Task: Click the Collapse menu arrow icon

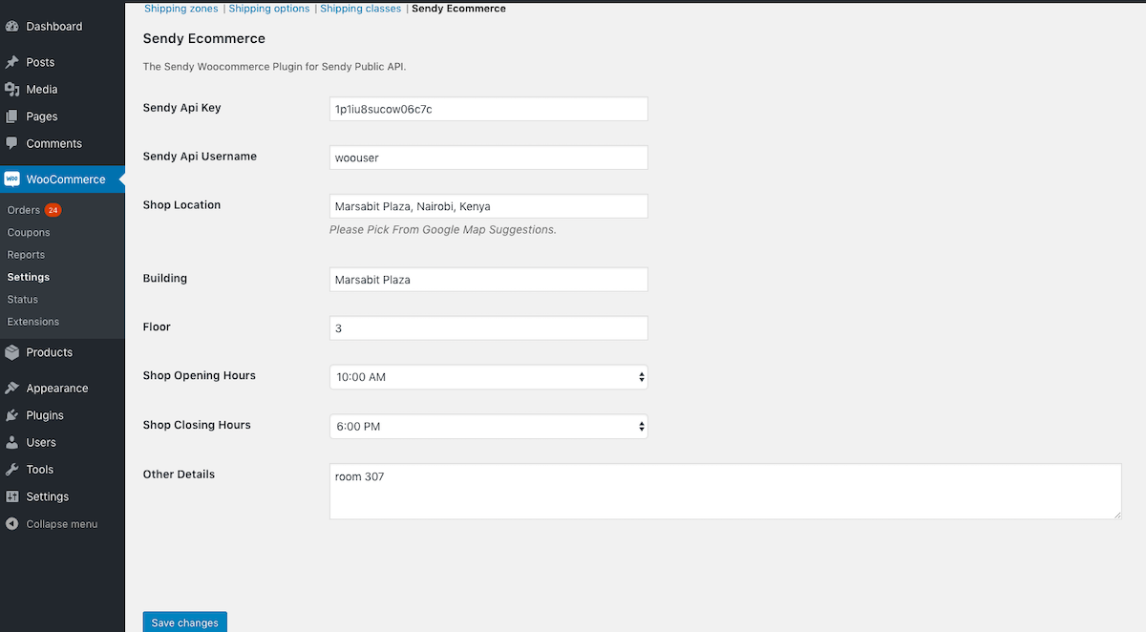Action: (12, 524)
